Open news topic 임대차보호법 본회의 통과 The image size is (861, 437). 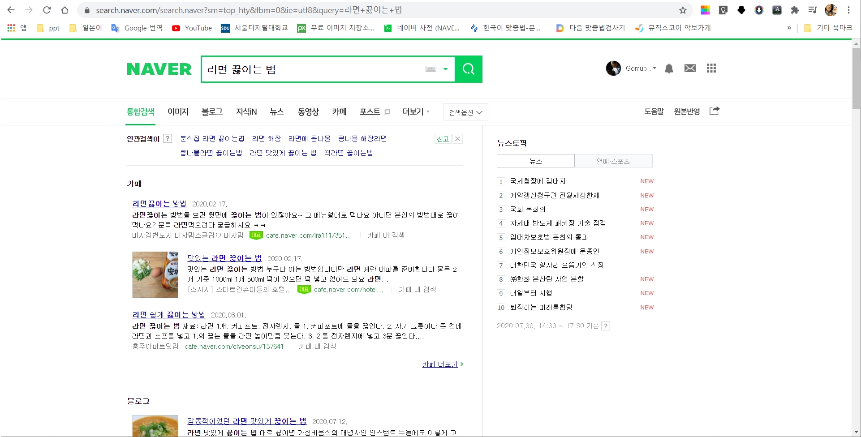(549, 237)
